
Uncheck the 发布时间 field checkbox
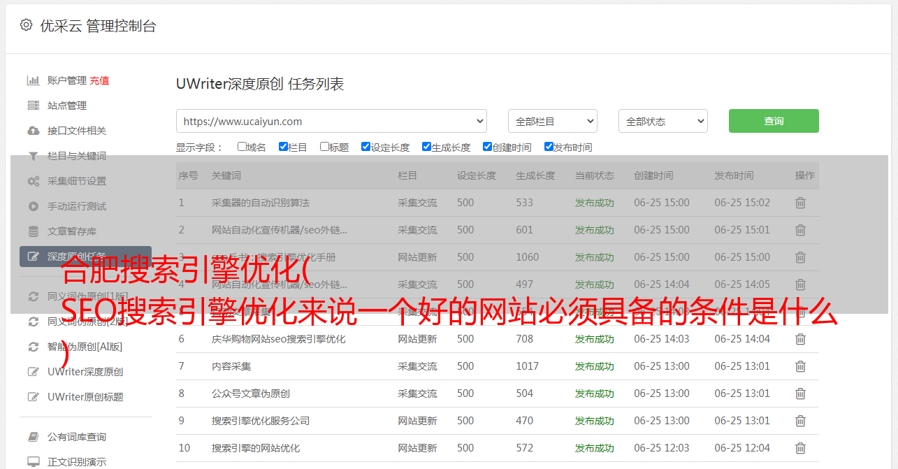549,147
